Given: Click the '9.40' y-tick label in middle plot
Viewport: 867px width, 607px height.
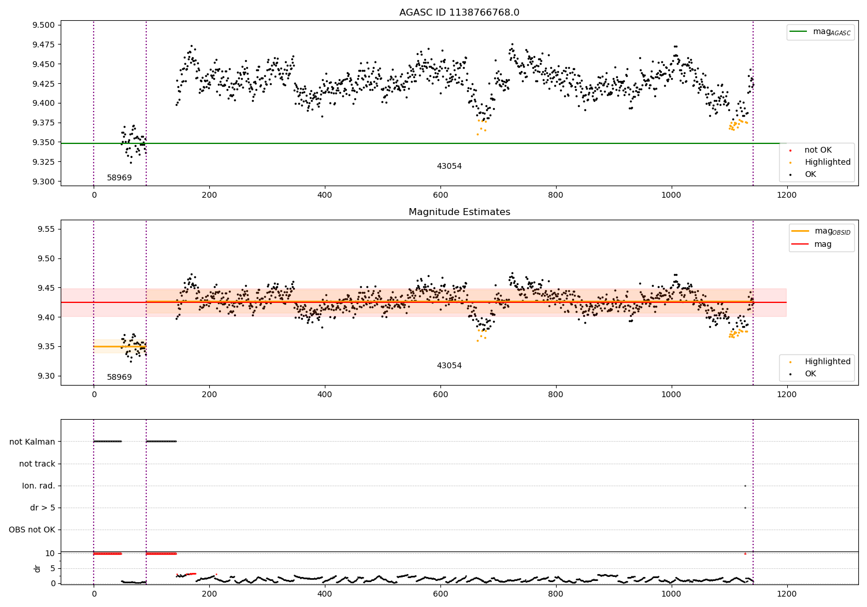Looking at the screenshot, I should tap(46, 317).
